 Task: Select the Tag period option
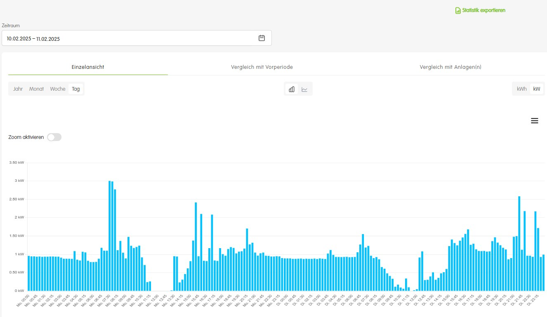76,89
